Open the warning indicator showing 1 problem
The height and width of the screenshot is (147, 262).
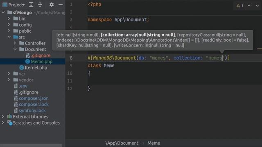tap(240, 6)
